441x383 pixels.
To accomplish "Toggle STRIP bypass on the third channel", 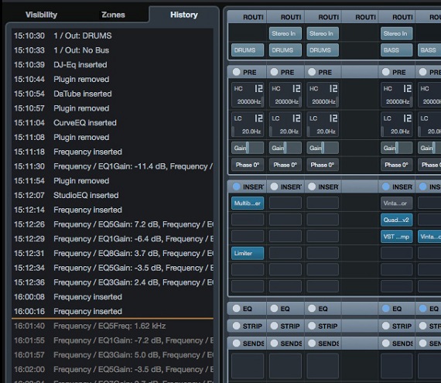I will point(312,326).
